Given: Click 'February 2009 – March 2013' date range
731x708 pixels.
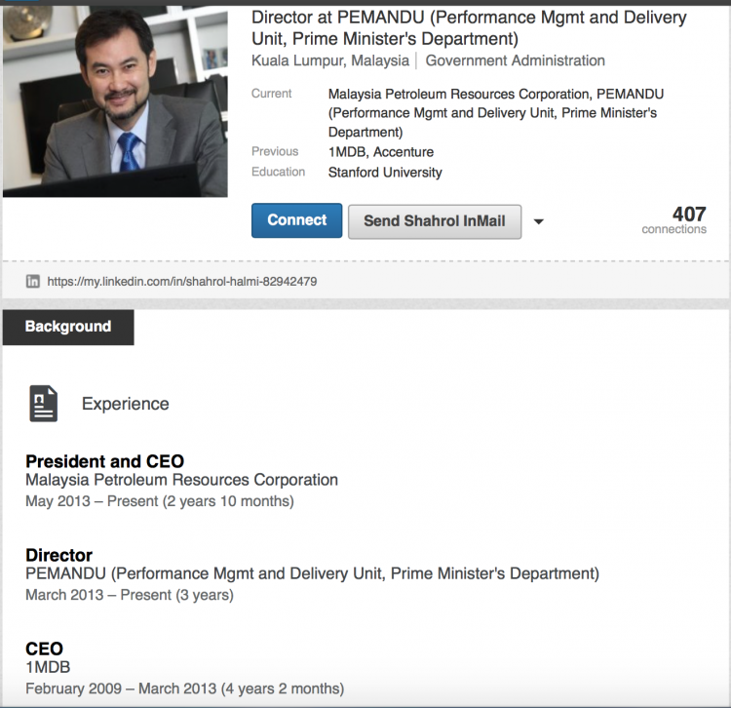Looking at the screenshot, I should [121, 688].
